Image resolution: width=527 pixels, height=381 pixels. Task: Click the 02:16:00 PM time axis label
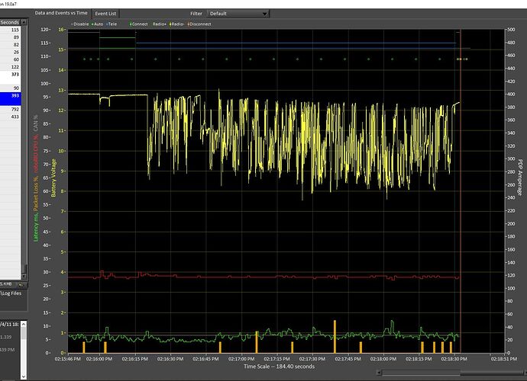pos(99,359)
